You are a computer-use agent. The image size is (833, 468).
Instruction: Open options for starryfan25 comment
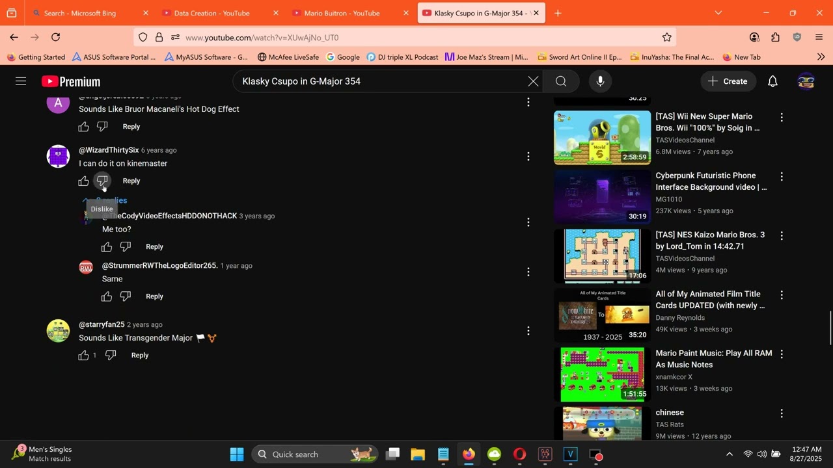[528, 331]
